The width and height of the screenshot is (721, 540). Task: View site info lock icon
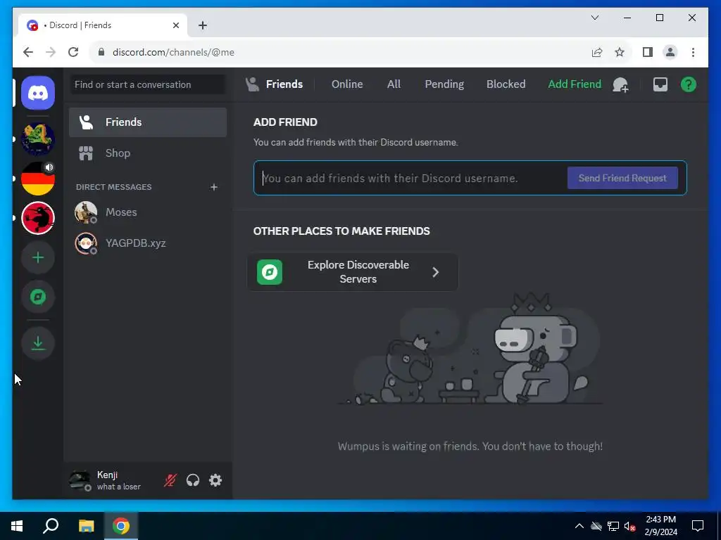point(101,52)
